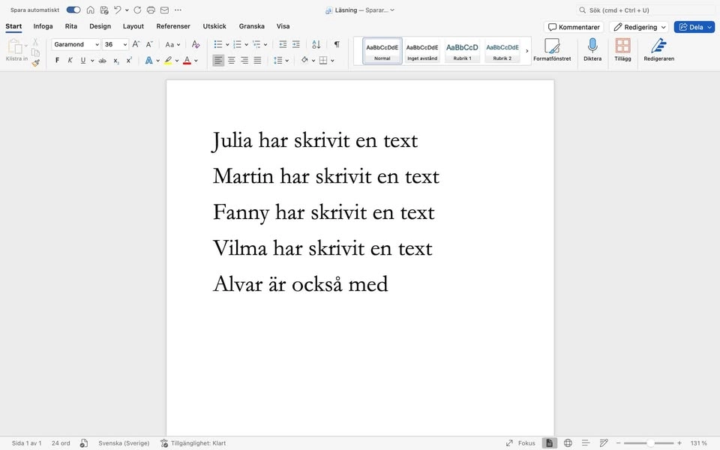
Task: Apply red font color
Action: pos(187,60)
